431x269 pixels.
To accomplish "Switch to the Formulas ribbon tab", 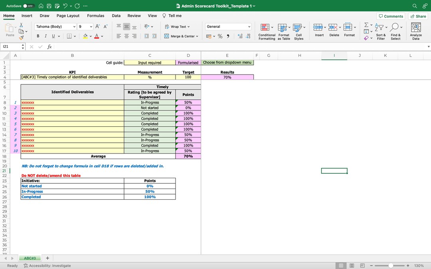I will [95, 16].
